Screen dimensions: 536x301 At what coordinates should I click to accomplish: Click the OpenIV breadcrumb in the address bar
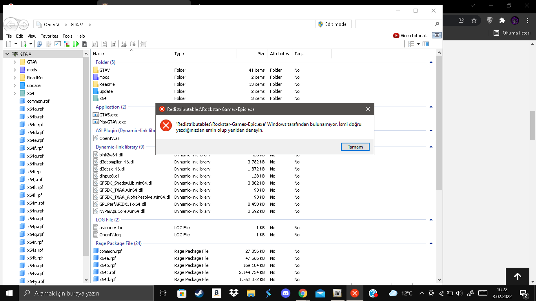click(x=51, y=24)
